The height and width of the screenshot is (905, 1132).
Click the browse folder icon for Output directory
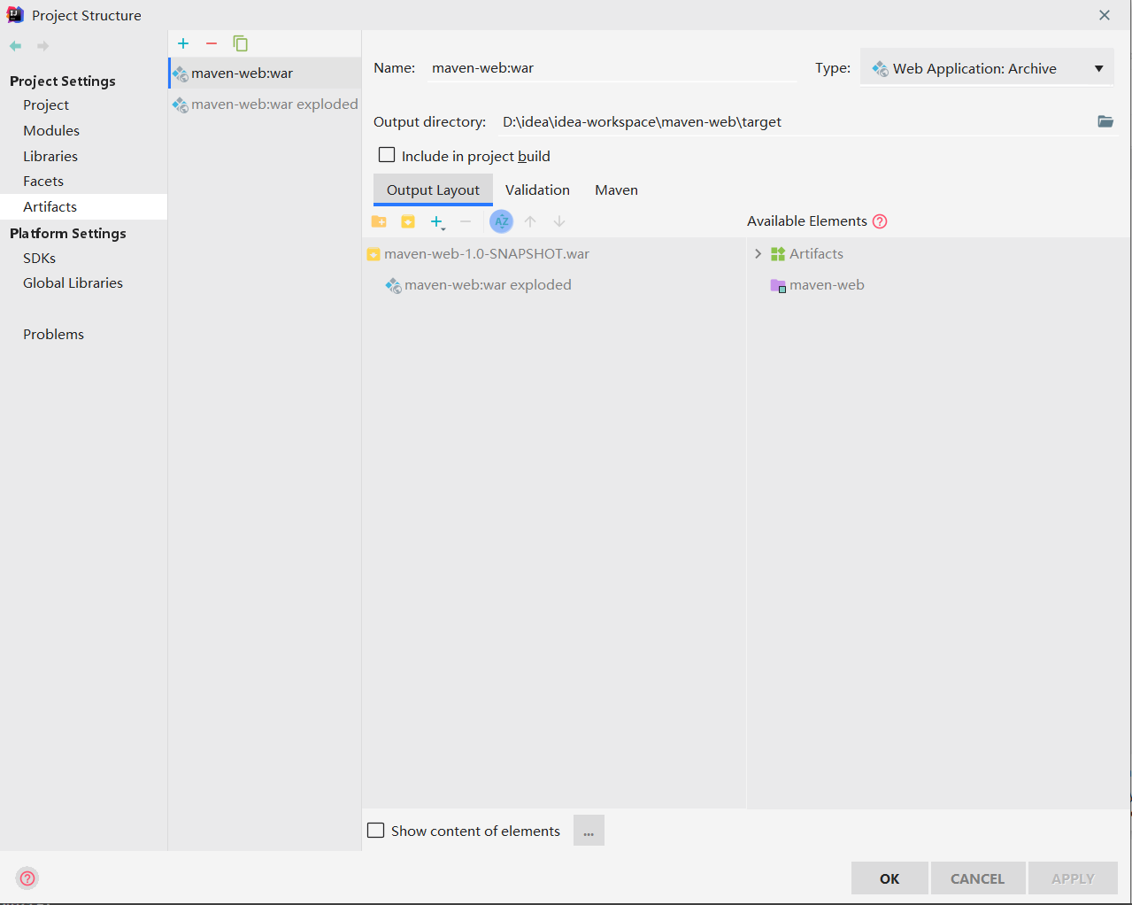(x=1105, y=121)
